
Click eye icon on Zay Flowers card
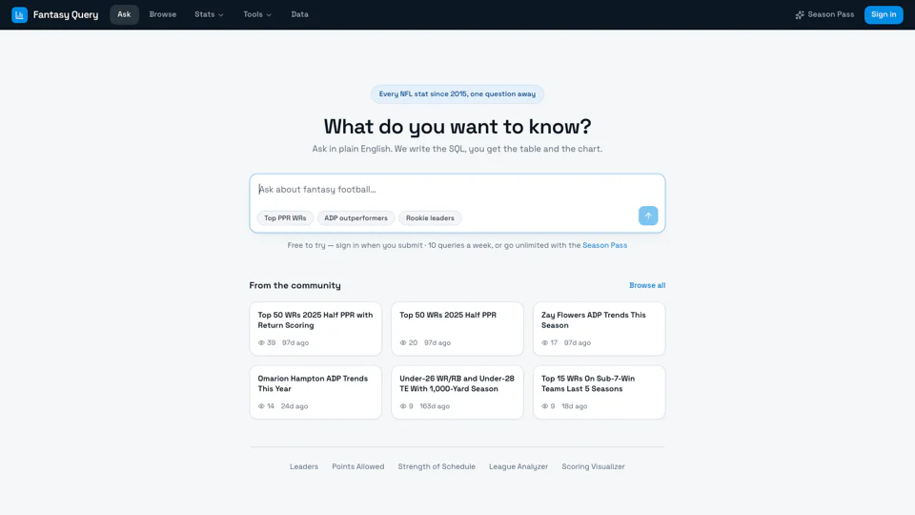click(x=545, y=342)
